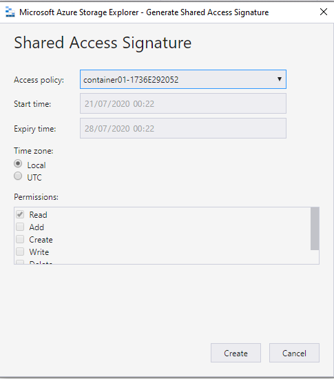Screen dimensions: 334x379
Task: Click the dialog title bar text
Action: click(144, 12)
